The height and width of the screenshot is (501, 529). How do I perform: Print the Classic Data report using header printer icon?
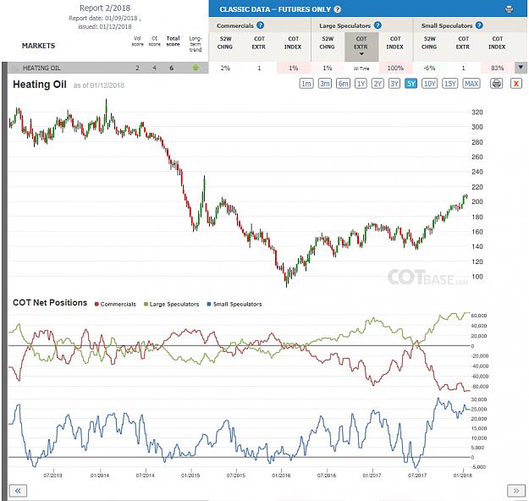[x=509, y=9]
